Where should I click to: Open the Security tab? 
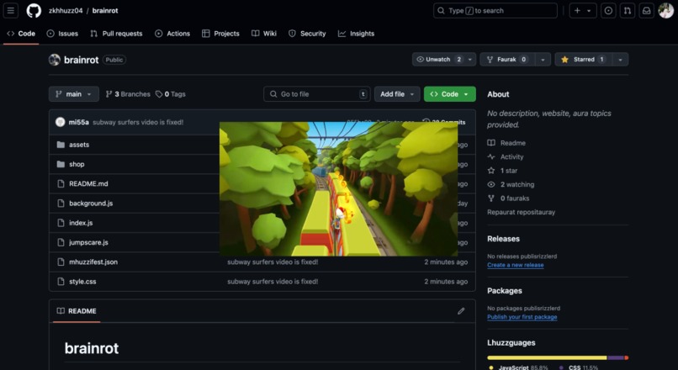(x=307, y=34)
